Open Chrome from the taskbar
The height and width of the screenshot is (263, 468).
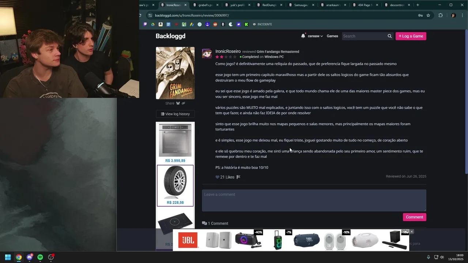tap(19, 257)
